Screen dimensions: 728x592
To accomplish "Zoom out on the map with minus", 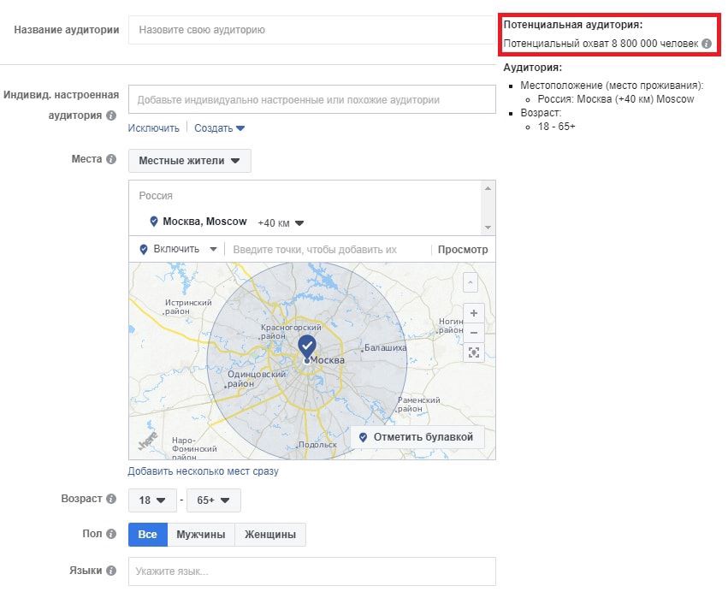I will pos(474,333).
